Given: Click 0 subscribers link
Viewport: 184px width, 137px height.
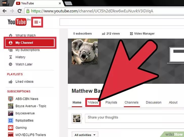Looking at the screenshot, I should [82, 34].
